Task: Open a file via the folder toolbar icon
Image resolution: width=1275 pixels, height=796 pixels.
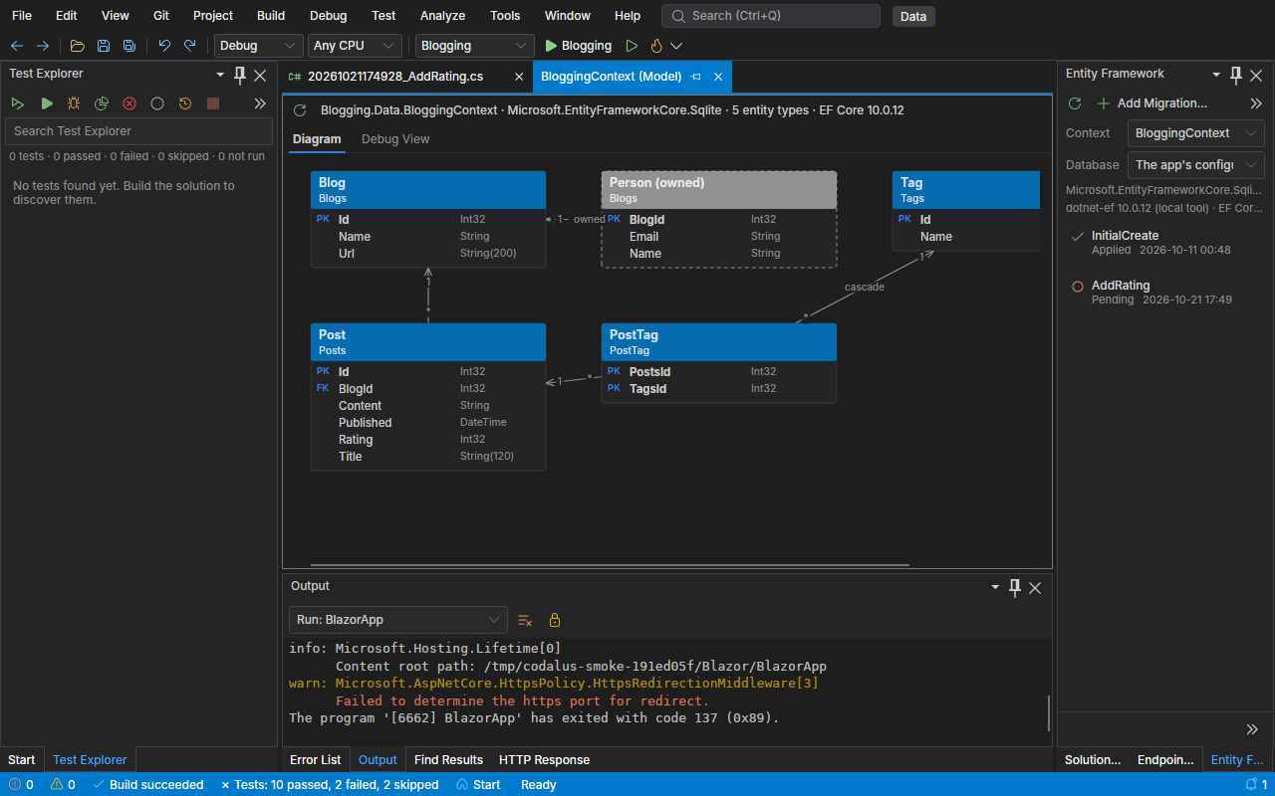Action: coord(78,46)
